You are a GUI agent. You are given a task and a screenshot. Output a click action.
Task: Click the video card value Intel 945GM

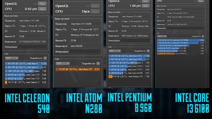[x=77, y=46]
